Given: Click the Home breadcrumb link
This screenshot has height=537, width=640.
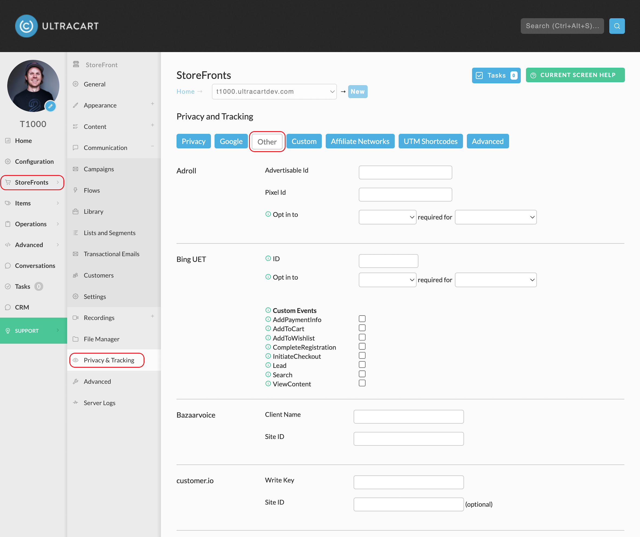Looking at the screenshot, I should (185, 91).
